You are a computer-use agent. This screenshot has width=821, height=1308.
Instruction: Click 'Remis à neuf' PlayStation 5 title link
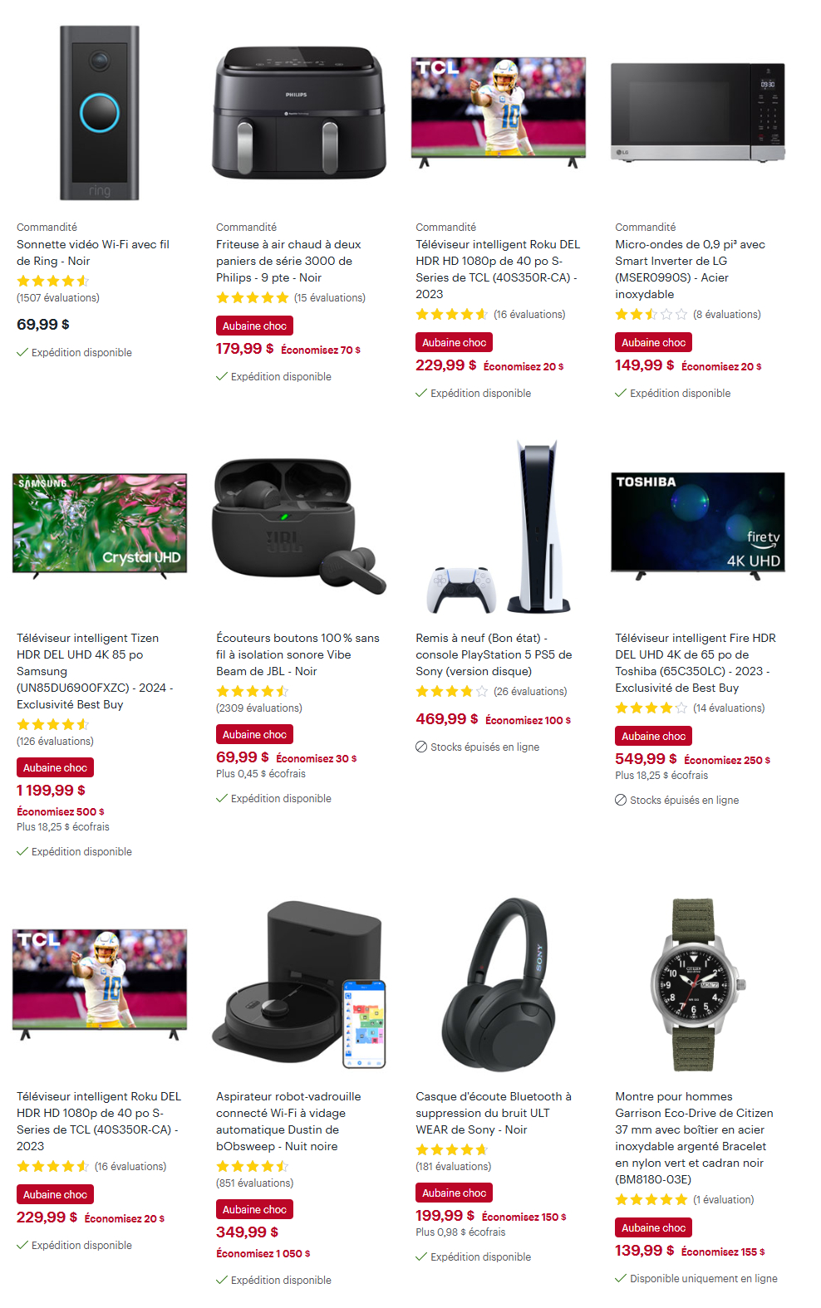(x=494, y=654)
